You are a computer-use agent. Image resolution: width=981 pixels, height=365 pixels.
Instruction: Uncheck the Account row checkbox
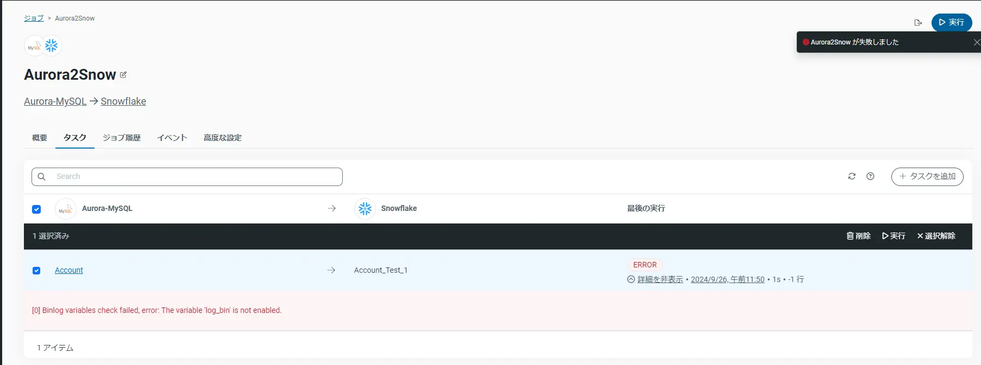click(36, 271)
